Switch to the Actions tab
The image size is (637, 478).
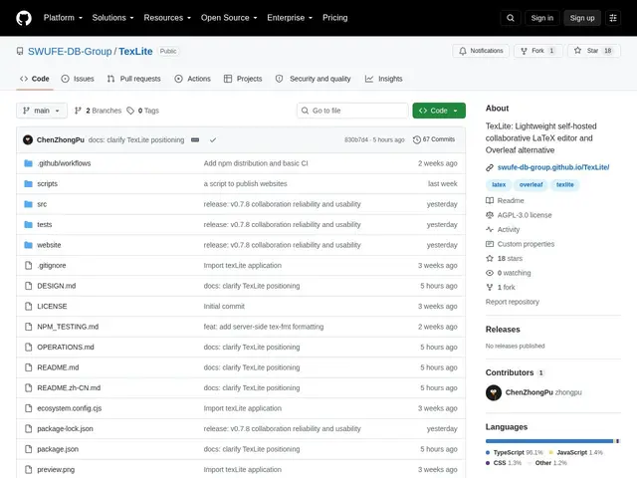point(192,79)
